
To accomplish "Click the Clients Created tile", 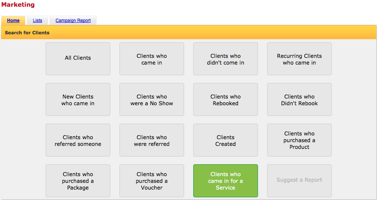I will coord(226,140).
